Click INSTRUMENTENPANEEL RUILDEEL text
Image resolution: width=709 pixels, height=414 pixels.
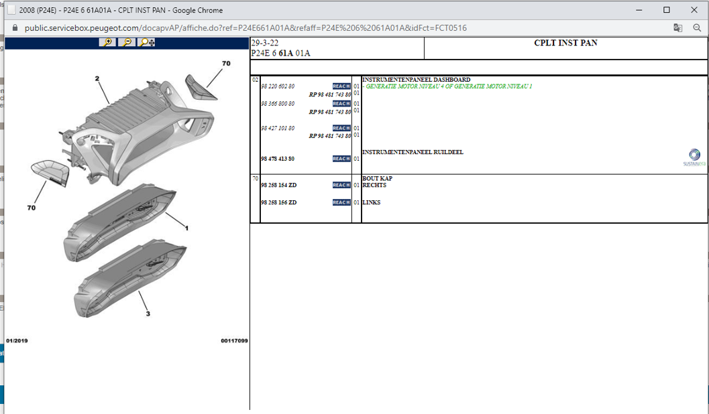coord(413,152)
